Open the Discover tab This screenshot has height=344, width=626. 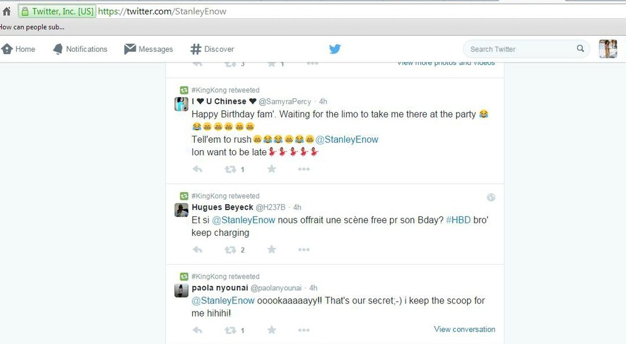[212, 49]
